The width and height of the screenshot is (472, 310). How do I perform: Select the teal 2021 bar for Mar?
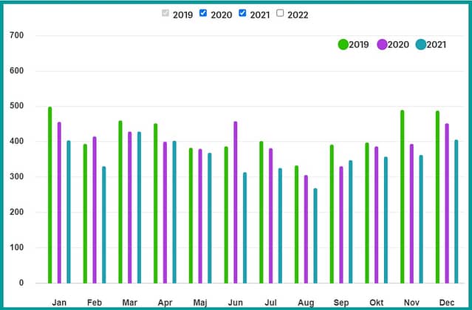pyautogui.click(x=139, y=207)
